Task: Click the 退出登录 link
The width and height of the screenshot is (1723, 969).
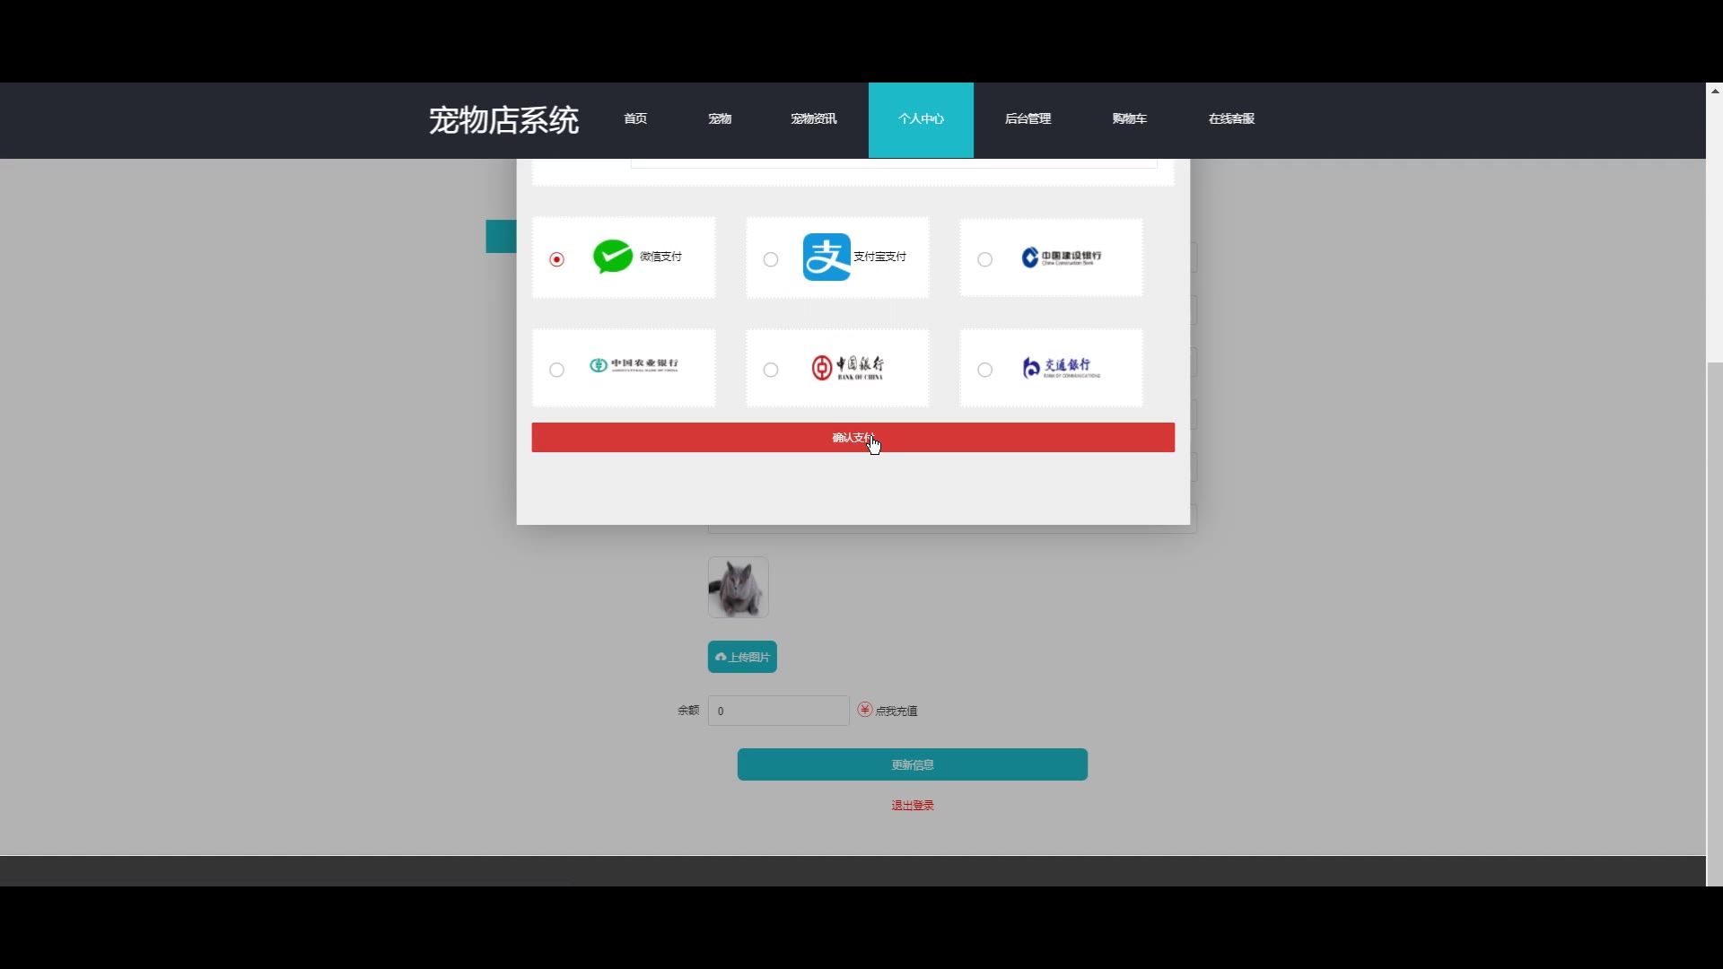Action: [x=912, y=806]
